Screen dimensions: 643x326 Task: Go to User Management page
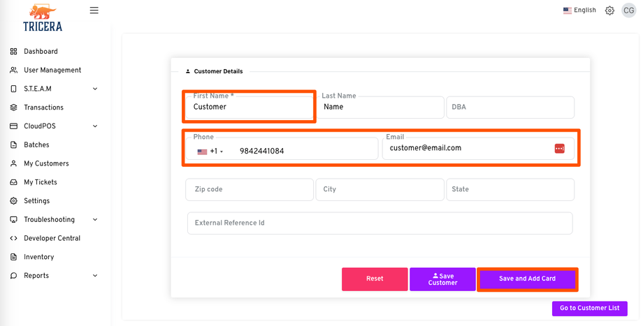[x=52, y=71]
